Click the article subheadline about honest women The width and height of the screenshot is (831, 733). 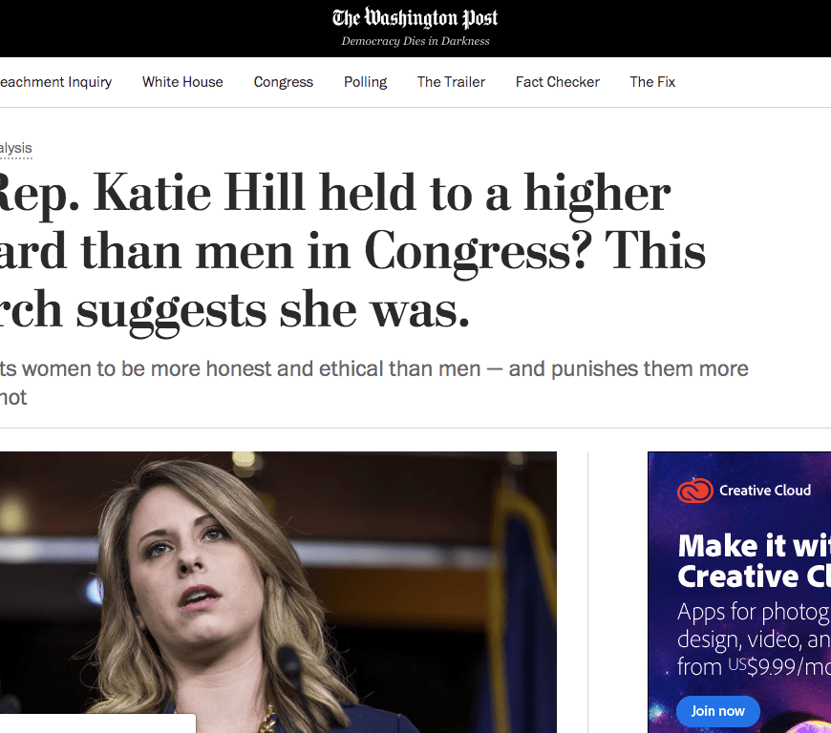[373, 369]
